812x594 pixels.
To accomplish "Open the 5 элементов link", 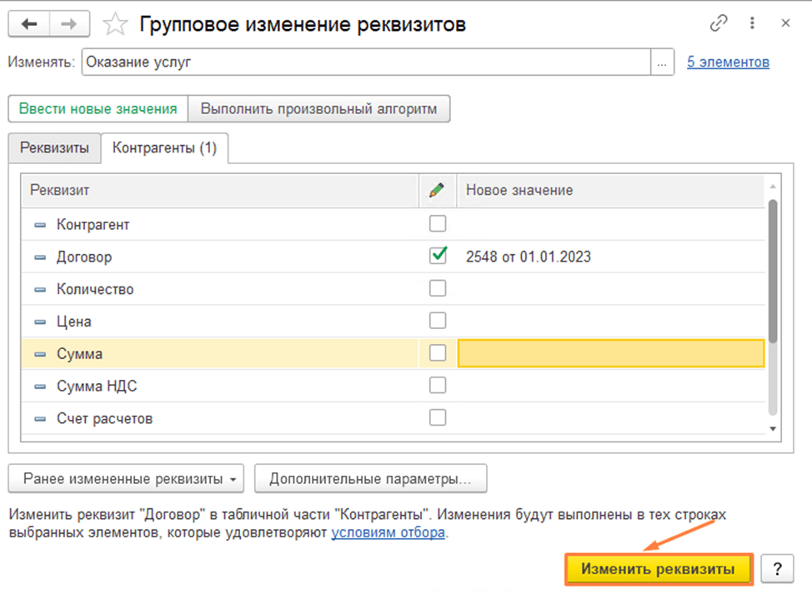I will 727,62.
